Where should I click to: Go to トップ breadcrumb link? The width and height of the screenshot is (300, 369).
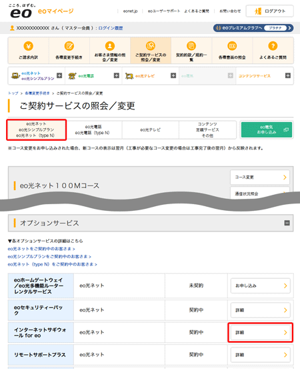(x=13, y=93)
